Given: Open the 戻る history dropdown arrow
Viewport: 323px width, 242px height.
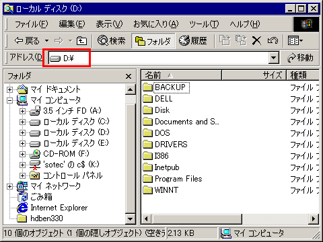Looking at the screenshot, I should [46, 41].
